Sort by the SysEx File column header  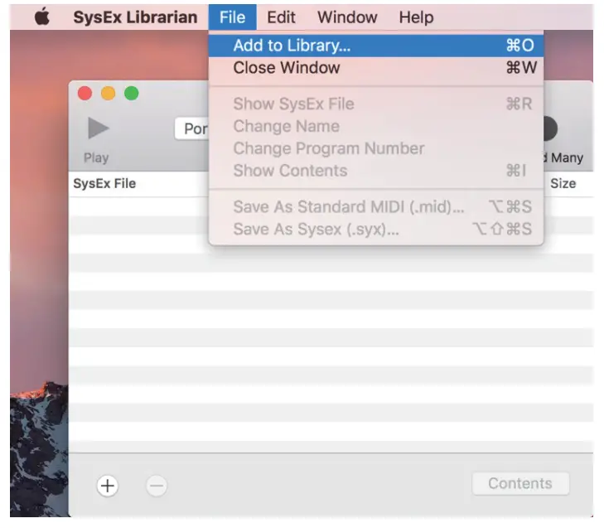click(x=104, y=183)
